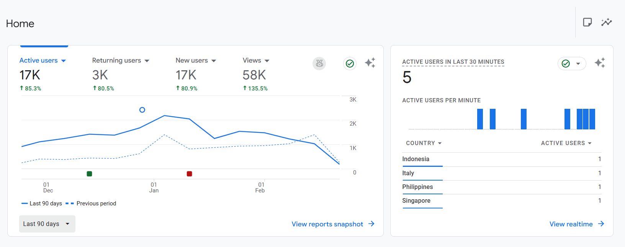Open the realtime data quality checkmark dropdown

pyautogui.click(x=572, y=63)
